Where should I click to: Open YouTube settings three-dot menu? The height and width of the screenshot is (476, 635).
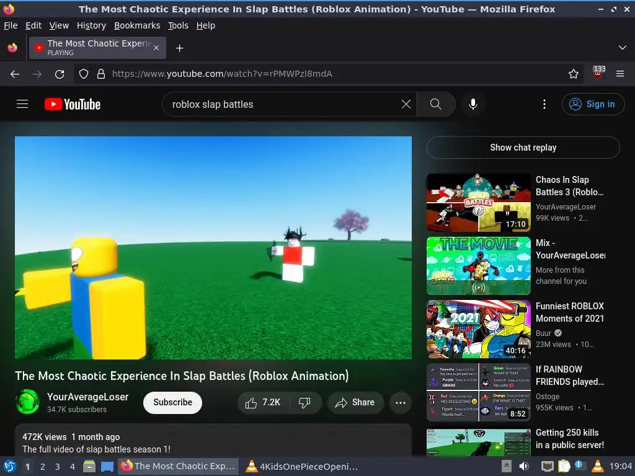544,104
